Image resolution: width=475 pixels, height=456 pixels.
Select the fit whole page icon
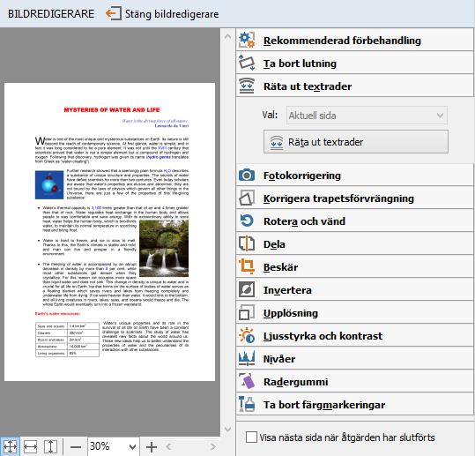pos(10,446)
